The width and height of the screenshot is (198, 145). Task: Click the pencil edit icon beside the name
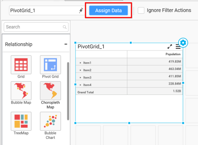click(81, 10)
